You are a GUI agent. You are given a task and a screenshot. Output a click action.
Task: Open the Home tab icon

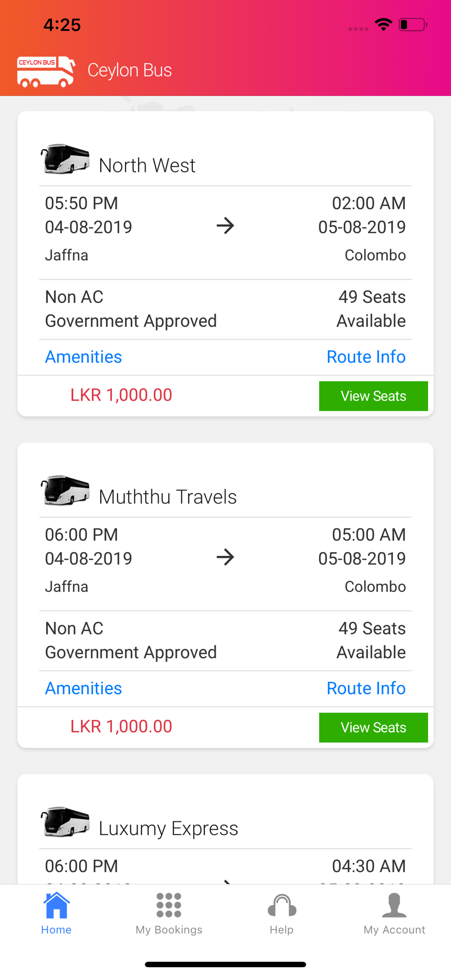57,905
